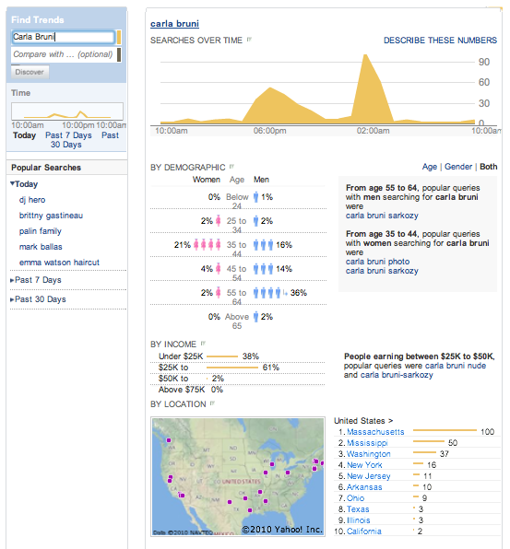Click the dark swatch next to Compare field

(x=119, y=54)
